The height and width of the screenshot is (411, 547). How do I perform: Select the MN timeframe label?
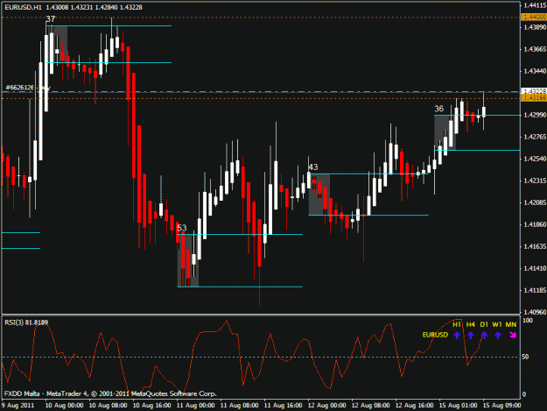point(511,324)
